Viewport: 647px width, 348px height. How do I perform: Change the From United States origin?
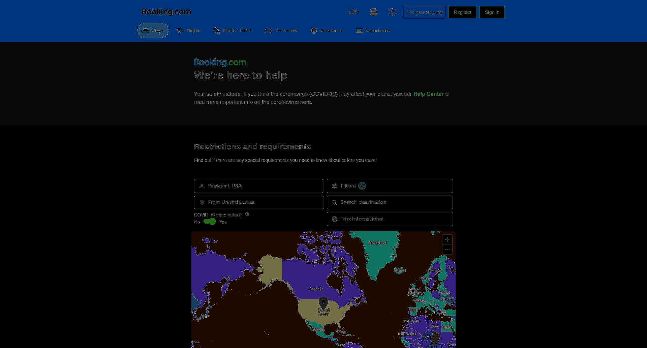[x=258, y=202]
